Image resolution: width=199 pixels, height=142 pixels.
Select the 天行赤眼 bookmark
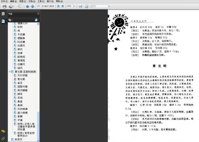point(23,75)
